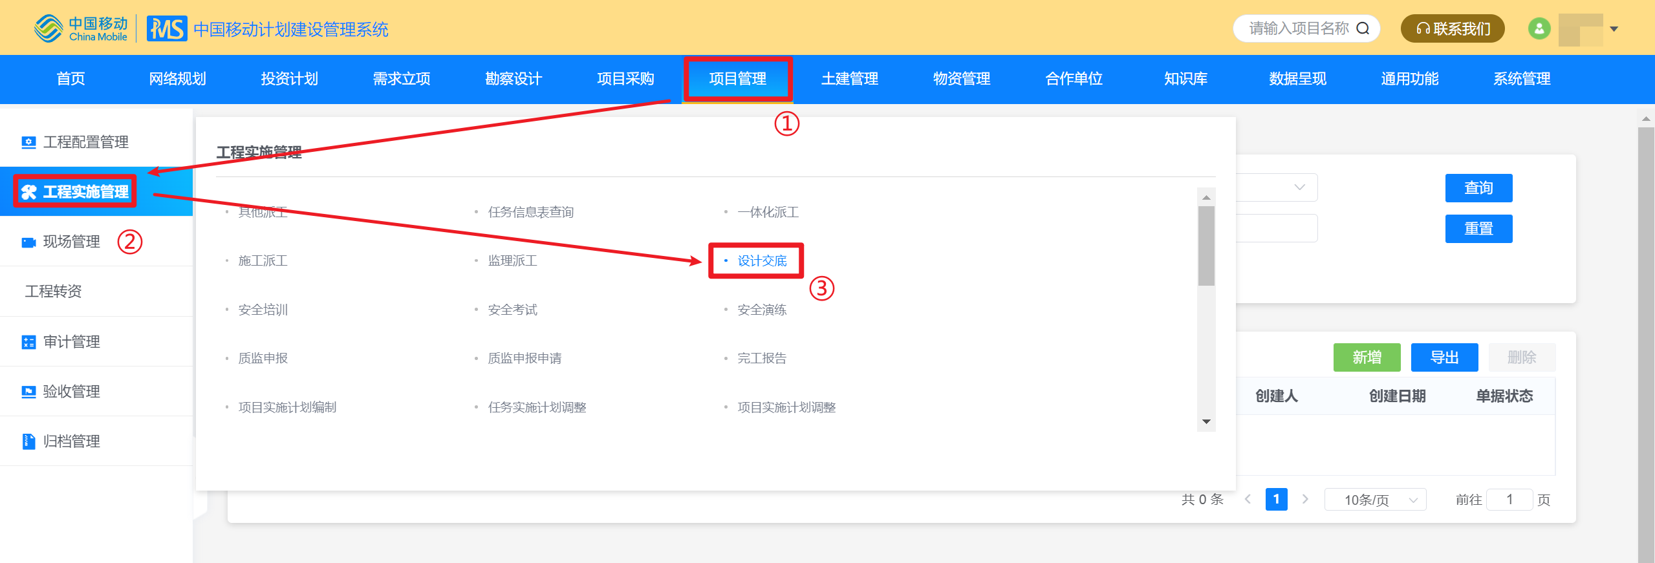This screenshot has width=1655, height=563.
Task: Click the 重置 button
Action: [x=1478, y=229]
